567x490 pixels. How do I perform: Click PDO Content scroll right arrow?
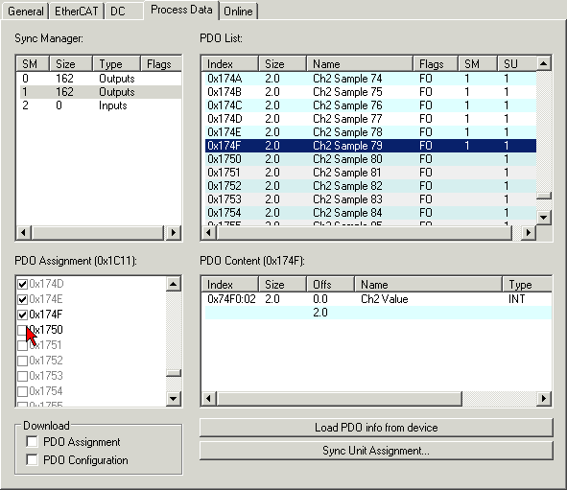pyautogui.click(x=544, y=399)
